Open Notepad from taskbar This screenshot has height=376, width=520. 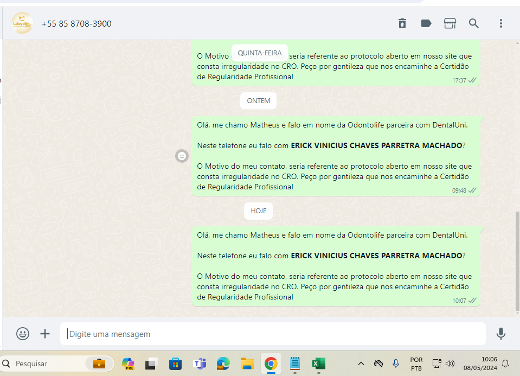point(295,364)
